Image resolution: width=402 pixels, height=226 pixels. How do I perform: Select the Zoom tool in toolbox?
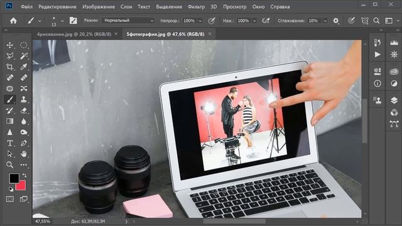(10, 164)
